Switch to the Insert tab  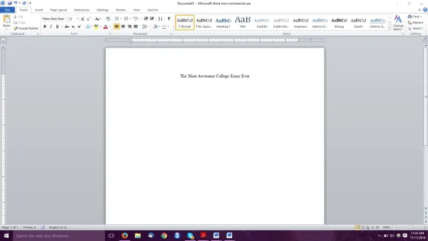(x=39, y=10)
